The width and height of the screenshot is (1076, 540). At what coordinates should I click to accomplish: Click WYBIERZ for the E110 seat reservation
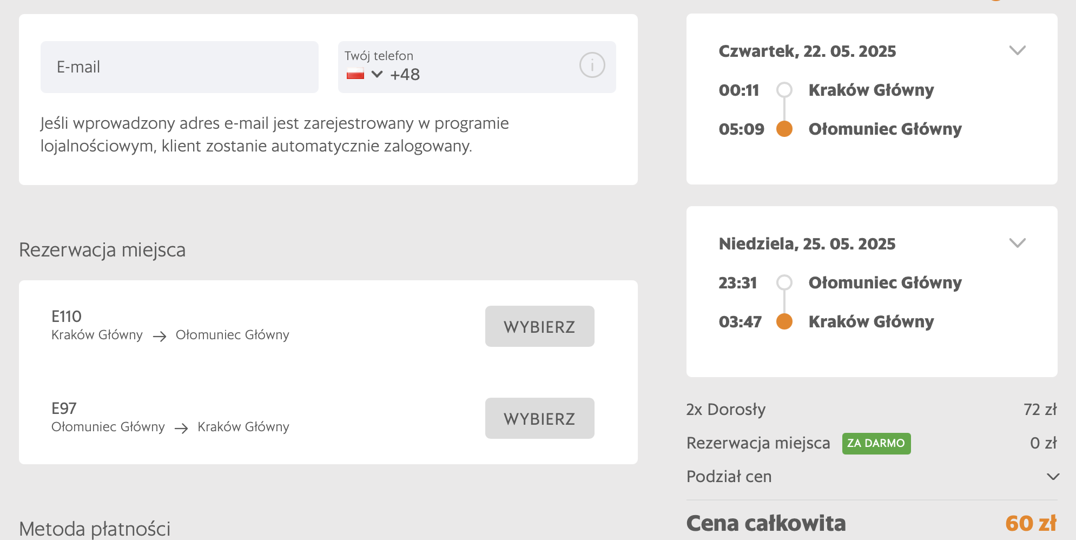pyautogui.click(x=539, y=326)
